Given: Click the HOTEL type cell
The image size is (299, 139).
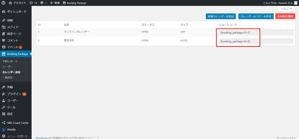Looking at the screenshot, I should tap(184, 40).
